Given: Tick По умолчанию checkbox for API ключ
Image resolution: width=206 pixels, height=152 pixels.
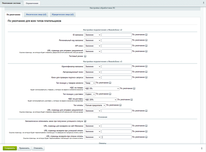Looking at the screenshot, I should tap(146, 46).
